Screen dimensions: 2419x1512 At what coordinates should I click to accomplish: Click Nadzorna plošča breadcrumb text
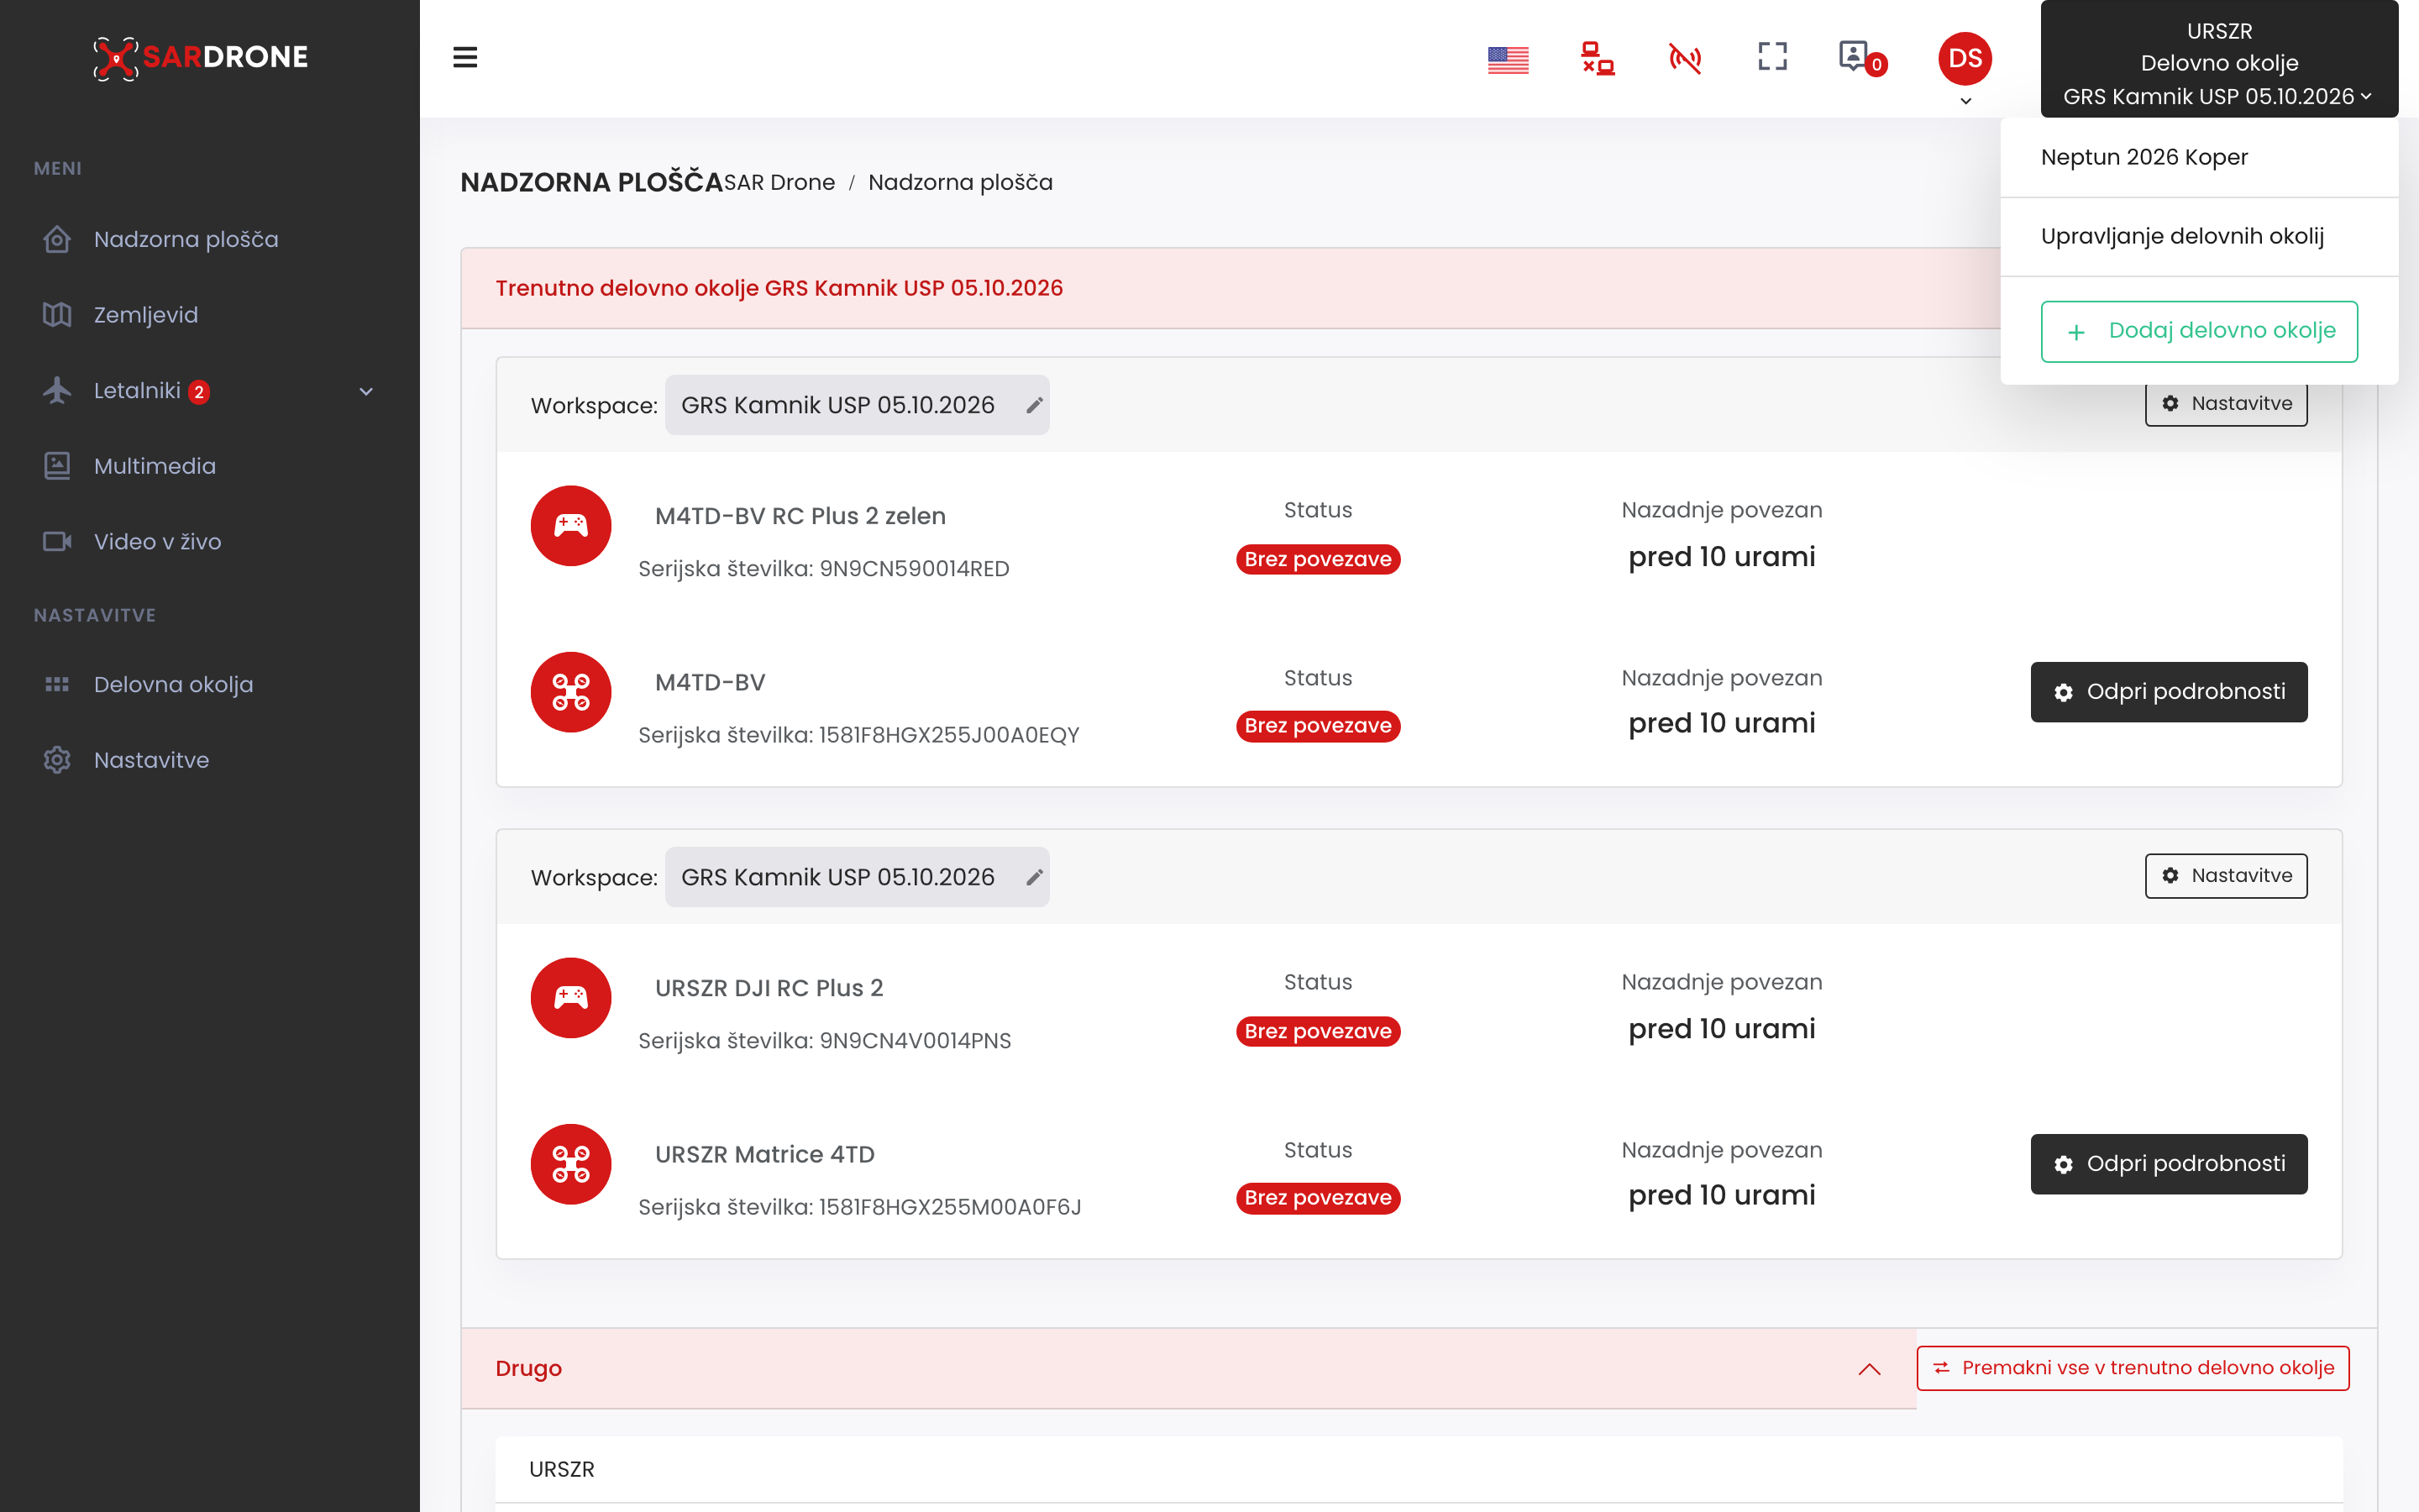tap(959, 182)
